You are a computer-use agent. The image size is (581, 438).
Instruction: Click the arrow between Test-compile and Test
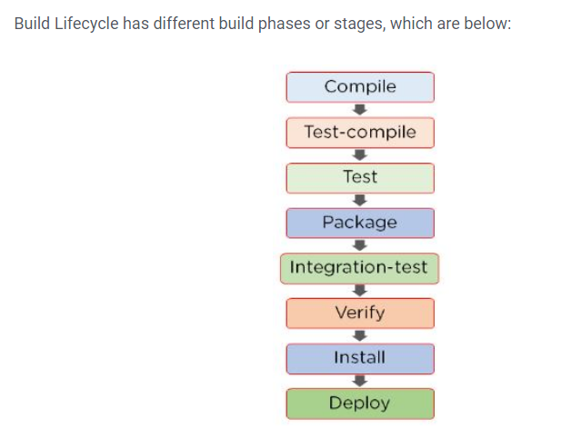360,154
